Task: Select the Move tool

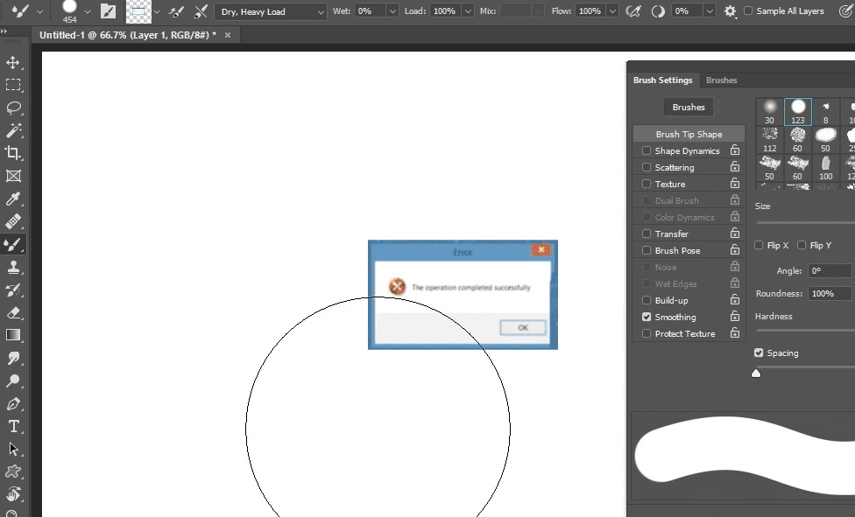Action: click(12, 63)
